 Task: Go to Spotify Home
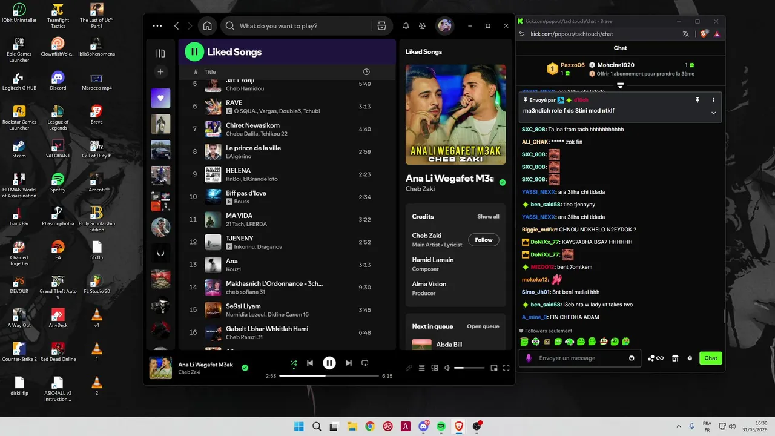coord(207,26)
